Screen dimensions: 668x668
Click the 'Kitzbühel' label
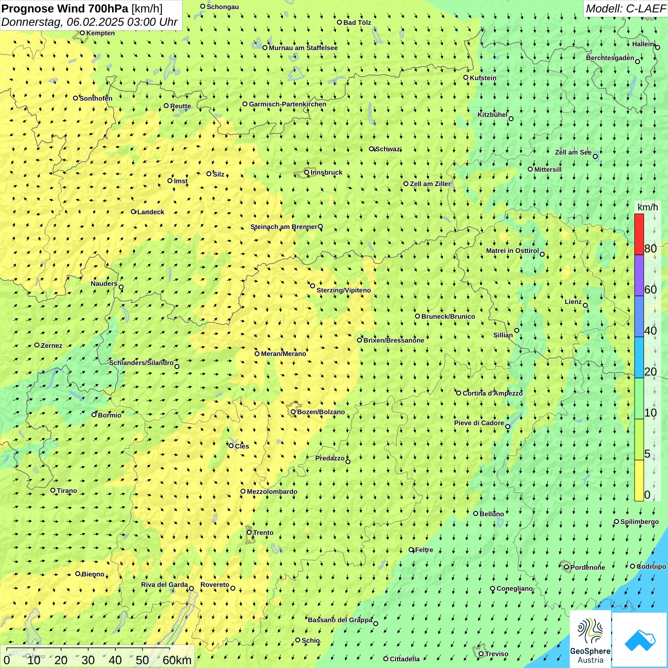click(492, 115)
